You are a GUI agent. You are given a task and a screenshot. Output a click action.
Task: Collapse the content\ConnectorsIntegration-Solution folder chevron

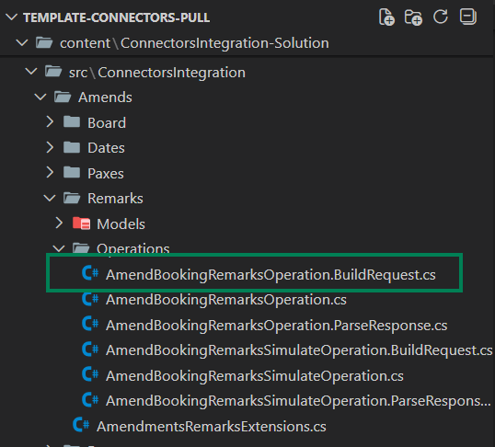[22, 42]
